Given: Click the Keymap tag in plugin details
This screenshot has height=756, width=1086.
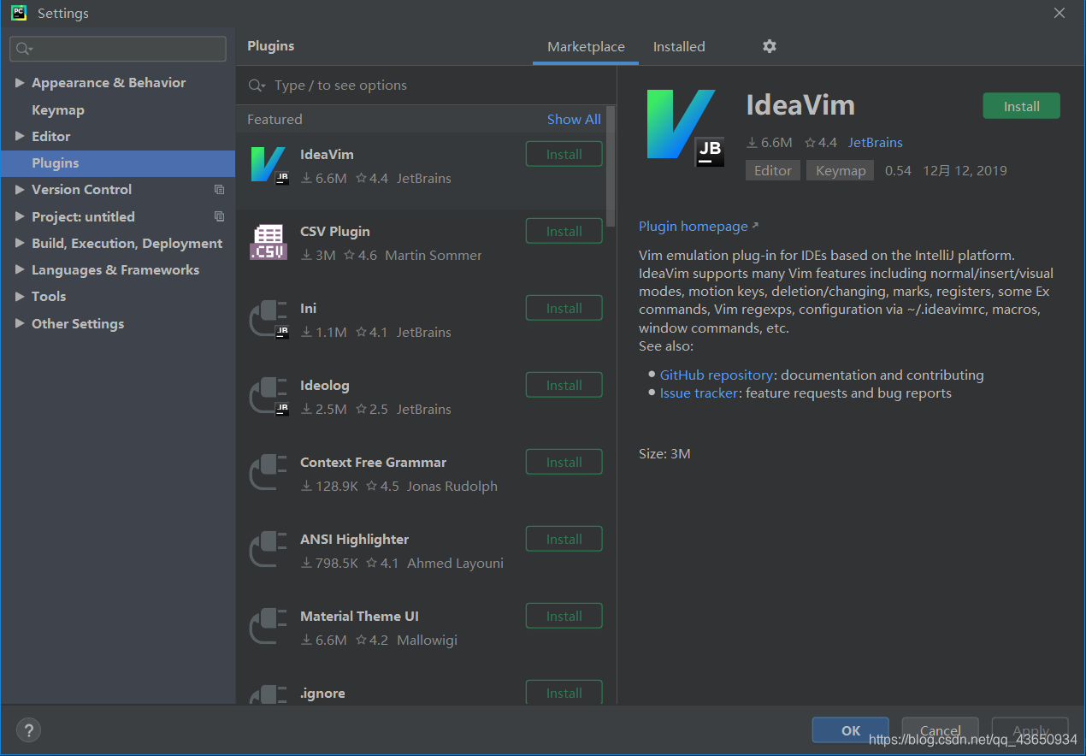Looking at the screenshot, I should pos(841,170).
